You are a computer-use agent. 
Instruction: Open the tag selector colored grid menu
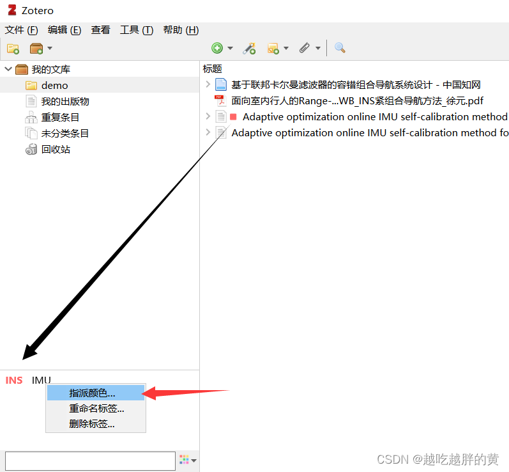click(188, 460)
